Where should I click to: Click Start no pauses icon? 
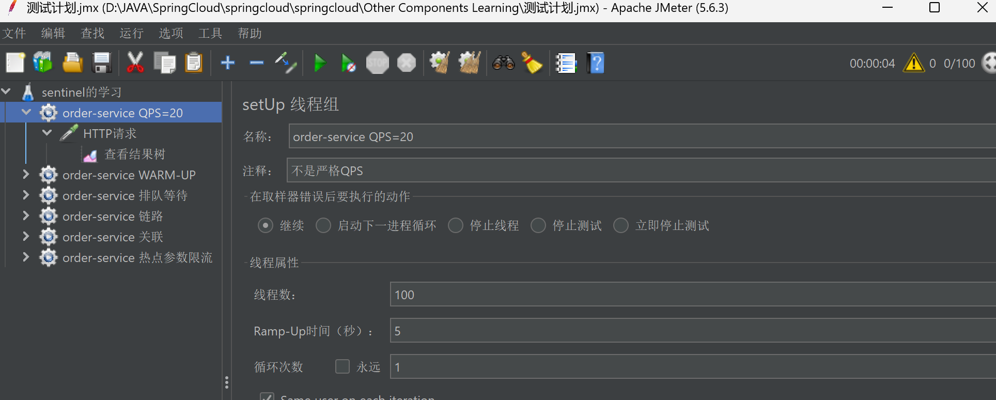pos(349,63)
